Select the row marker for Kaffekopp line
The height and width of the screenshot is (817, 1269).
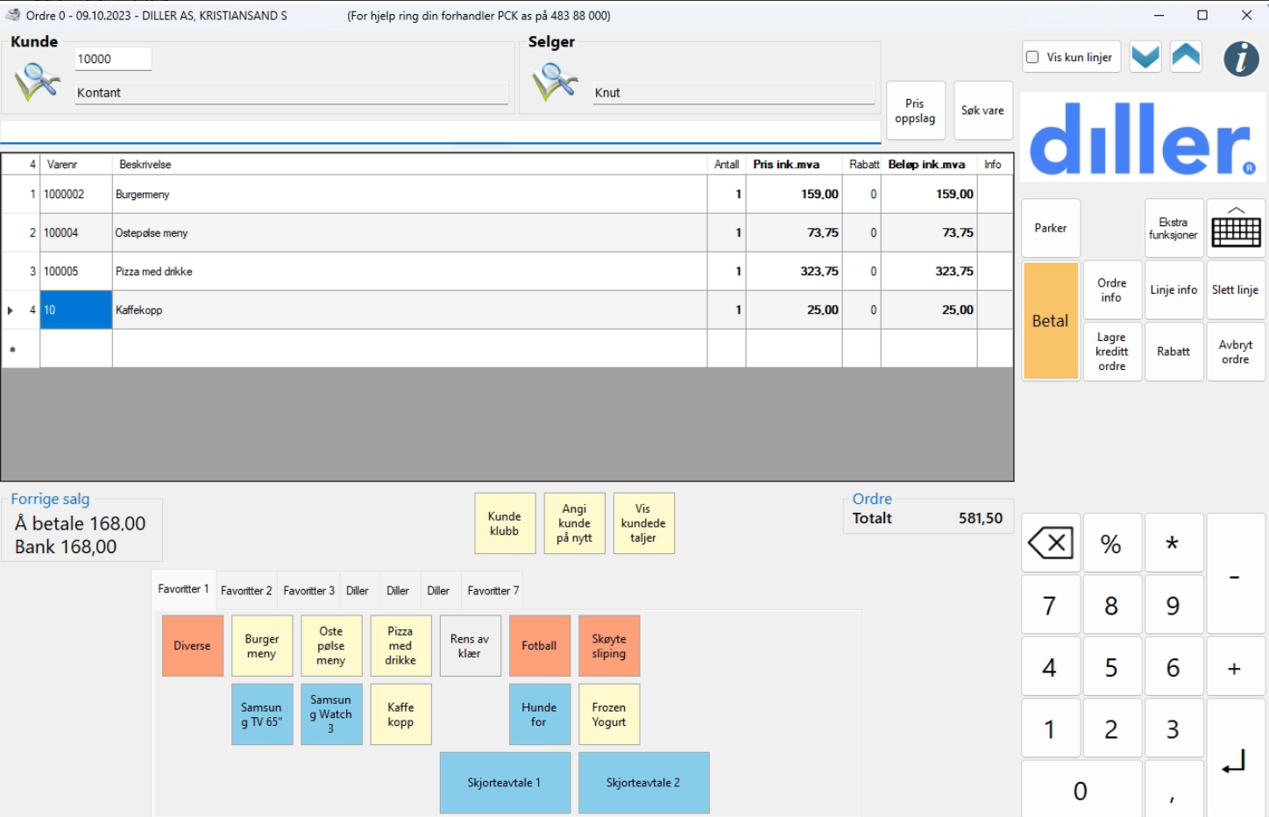click(11, 310)
